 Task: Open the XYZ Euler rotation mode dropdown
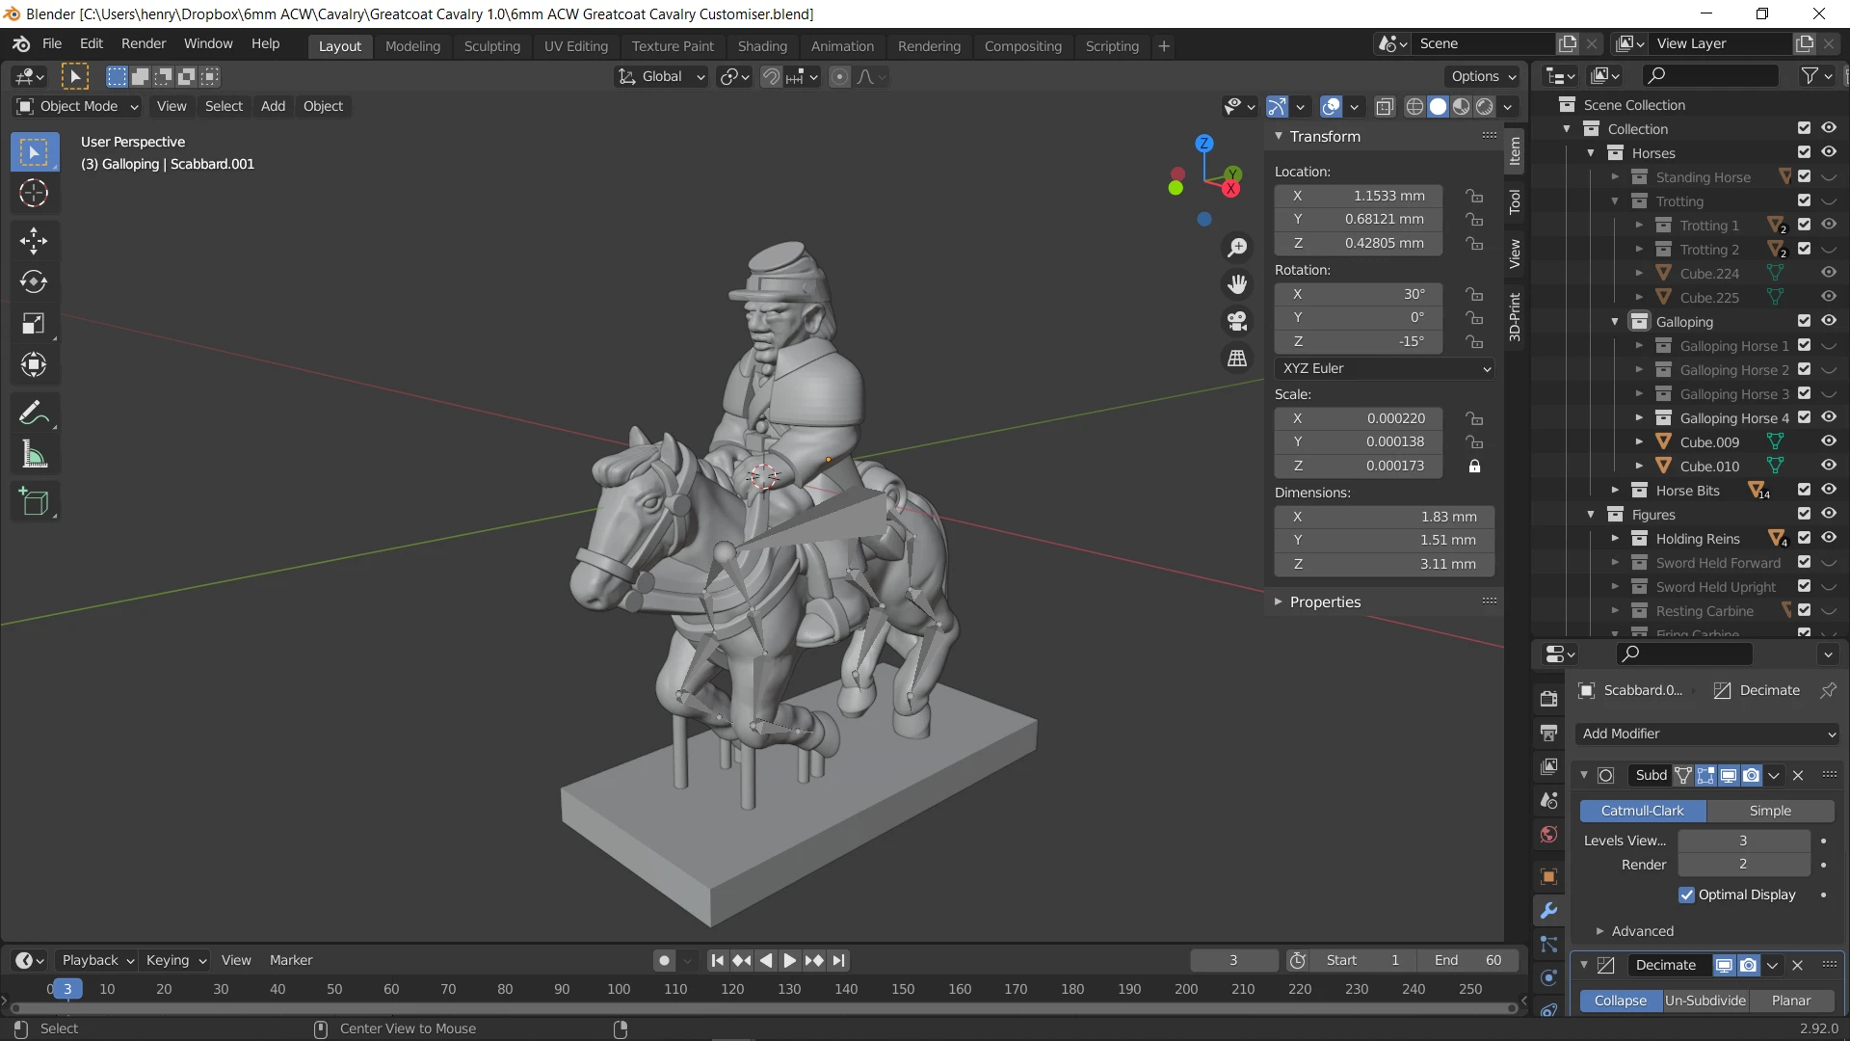[x=1385, y=369]
